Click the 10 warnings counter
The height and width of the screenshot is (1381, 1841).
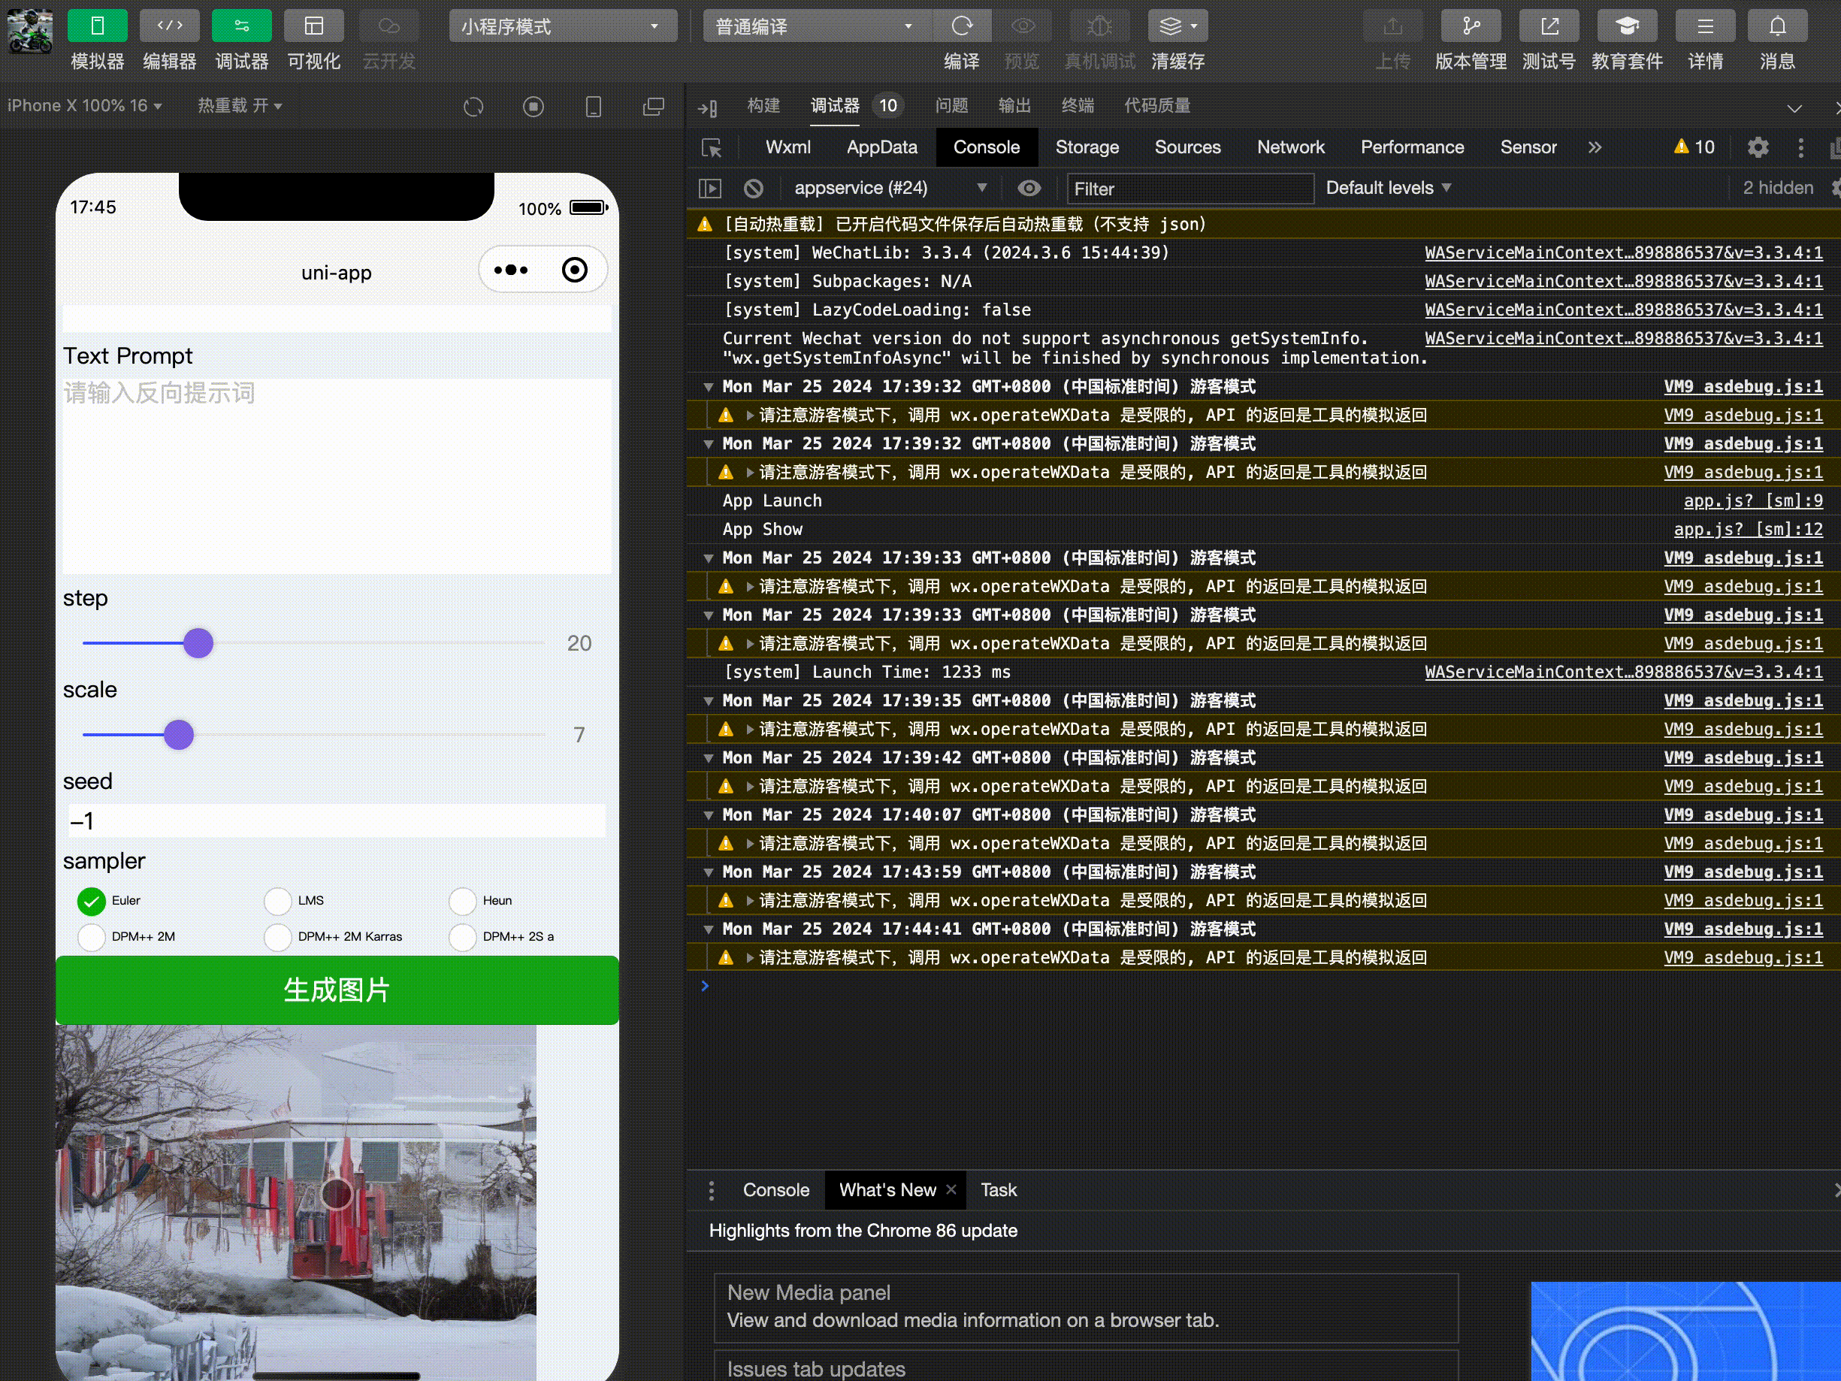[x=1694, y=147]
